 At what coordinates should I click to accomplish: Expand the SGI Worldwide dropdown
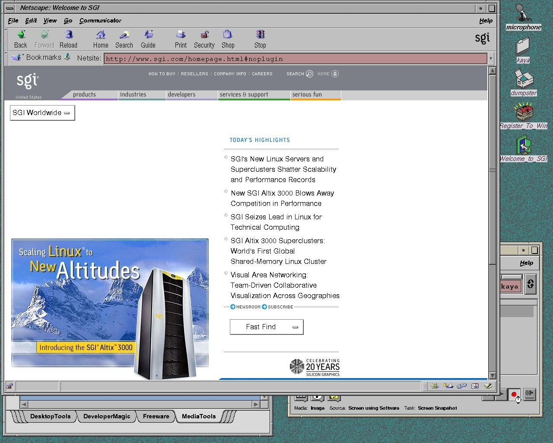pos(42,112)
